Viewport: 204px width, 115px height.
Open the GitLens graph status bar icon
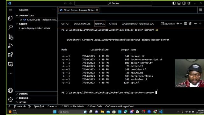30,106
